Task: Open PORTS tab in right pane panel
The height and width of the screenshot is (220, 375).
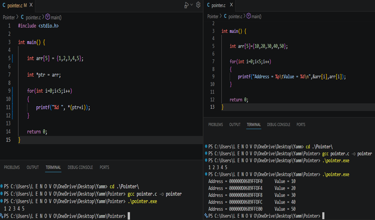Action: tap(301, 124)
